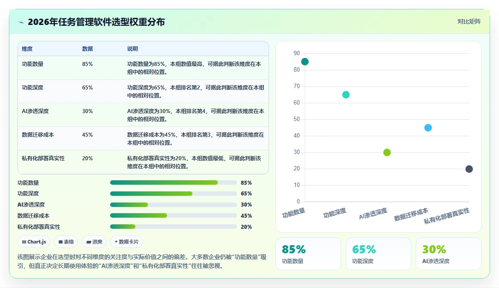Viewport: 499px width, 288px height.
Task: Click the 进度 tag chip
Action: (94, 242)
